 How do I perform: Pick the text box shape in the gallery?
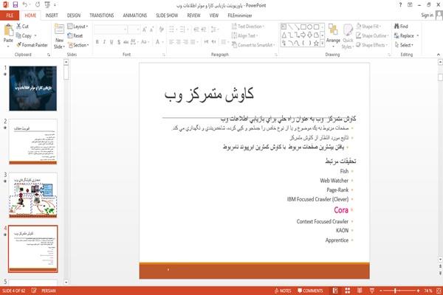tap(284, 27)
